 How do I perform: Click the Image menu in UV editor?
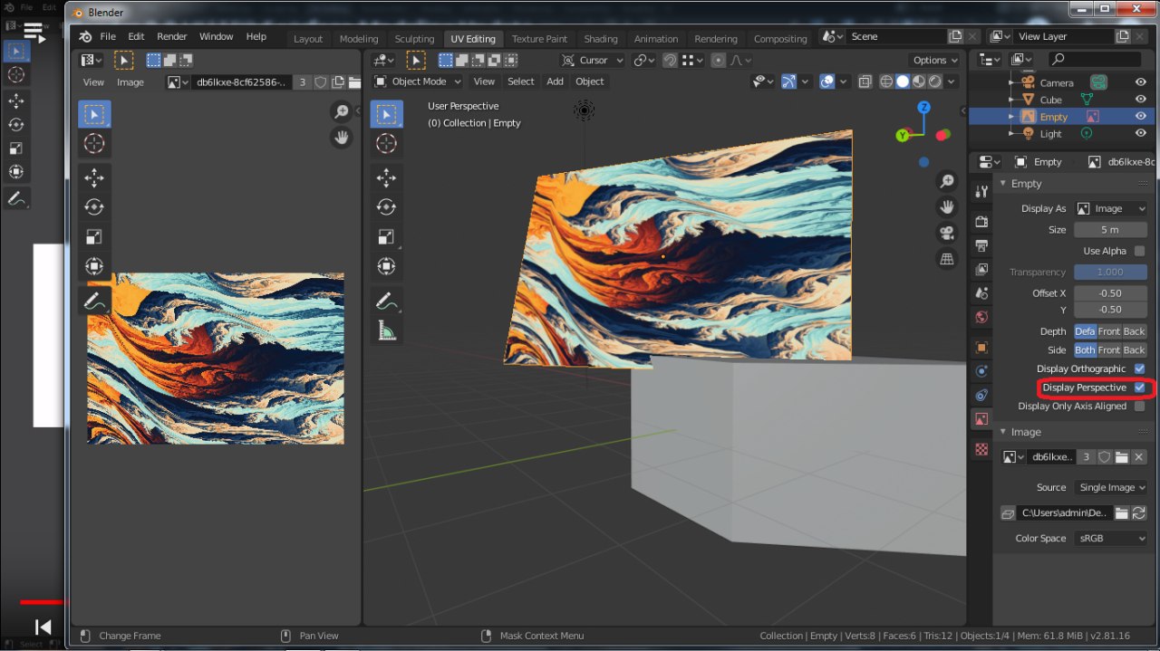pyautogui.click(x=130, y=81)
